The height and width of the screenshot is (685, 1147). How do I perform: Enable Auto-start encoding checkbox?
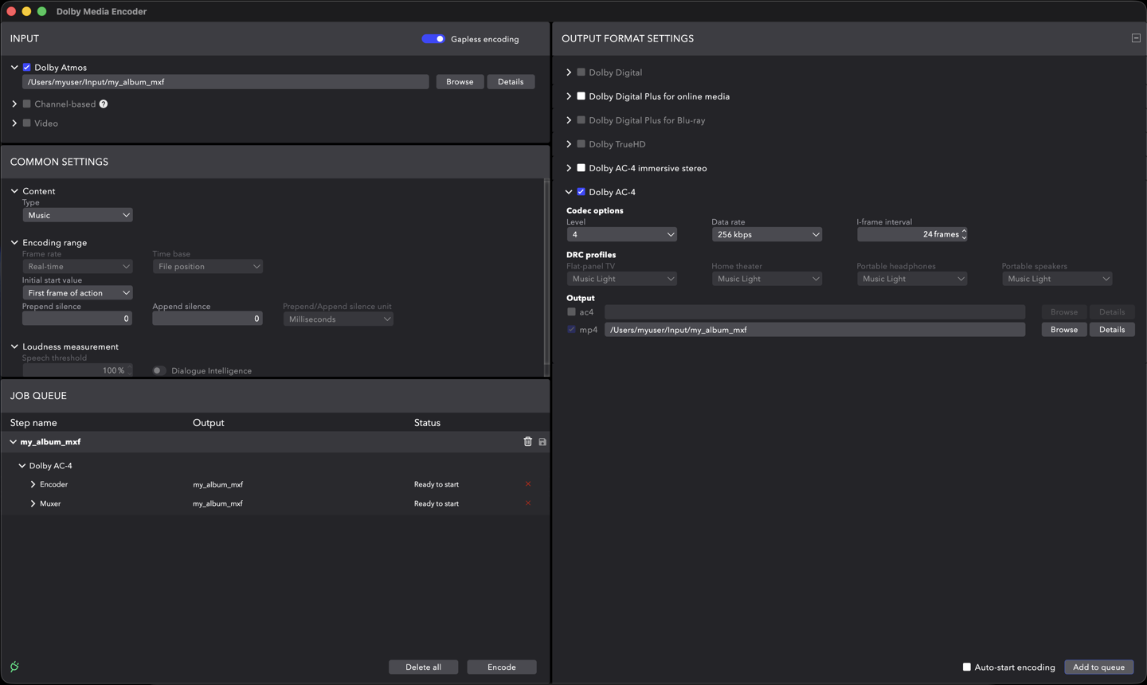[x=967, y=667]
